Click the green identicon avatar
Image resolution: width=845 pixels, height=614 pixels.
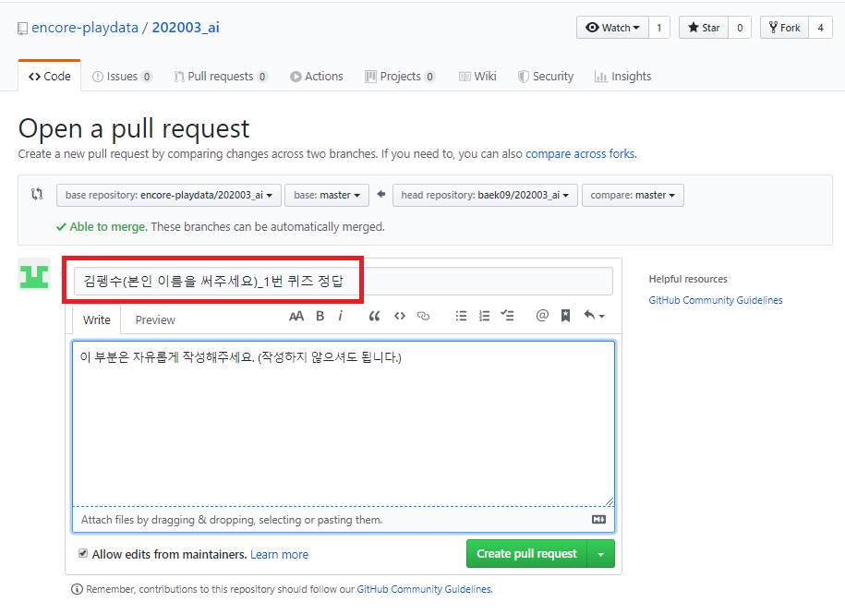click(34, 274)
